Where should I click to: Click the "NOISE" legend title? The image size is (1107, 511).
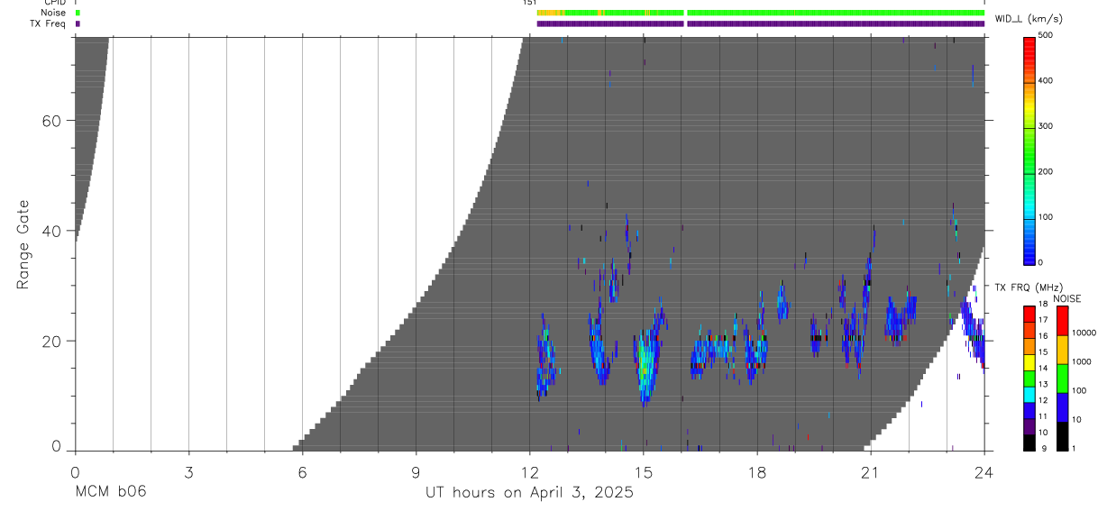click(x=1067, y=298)
